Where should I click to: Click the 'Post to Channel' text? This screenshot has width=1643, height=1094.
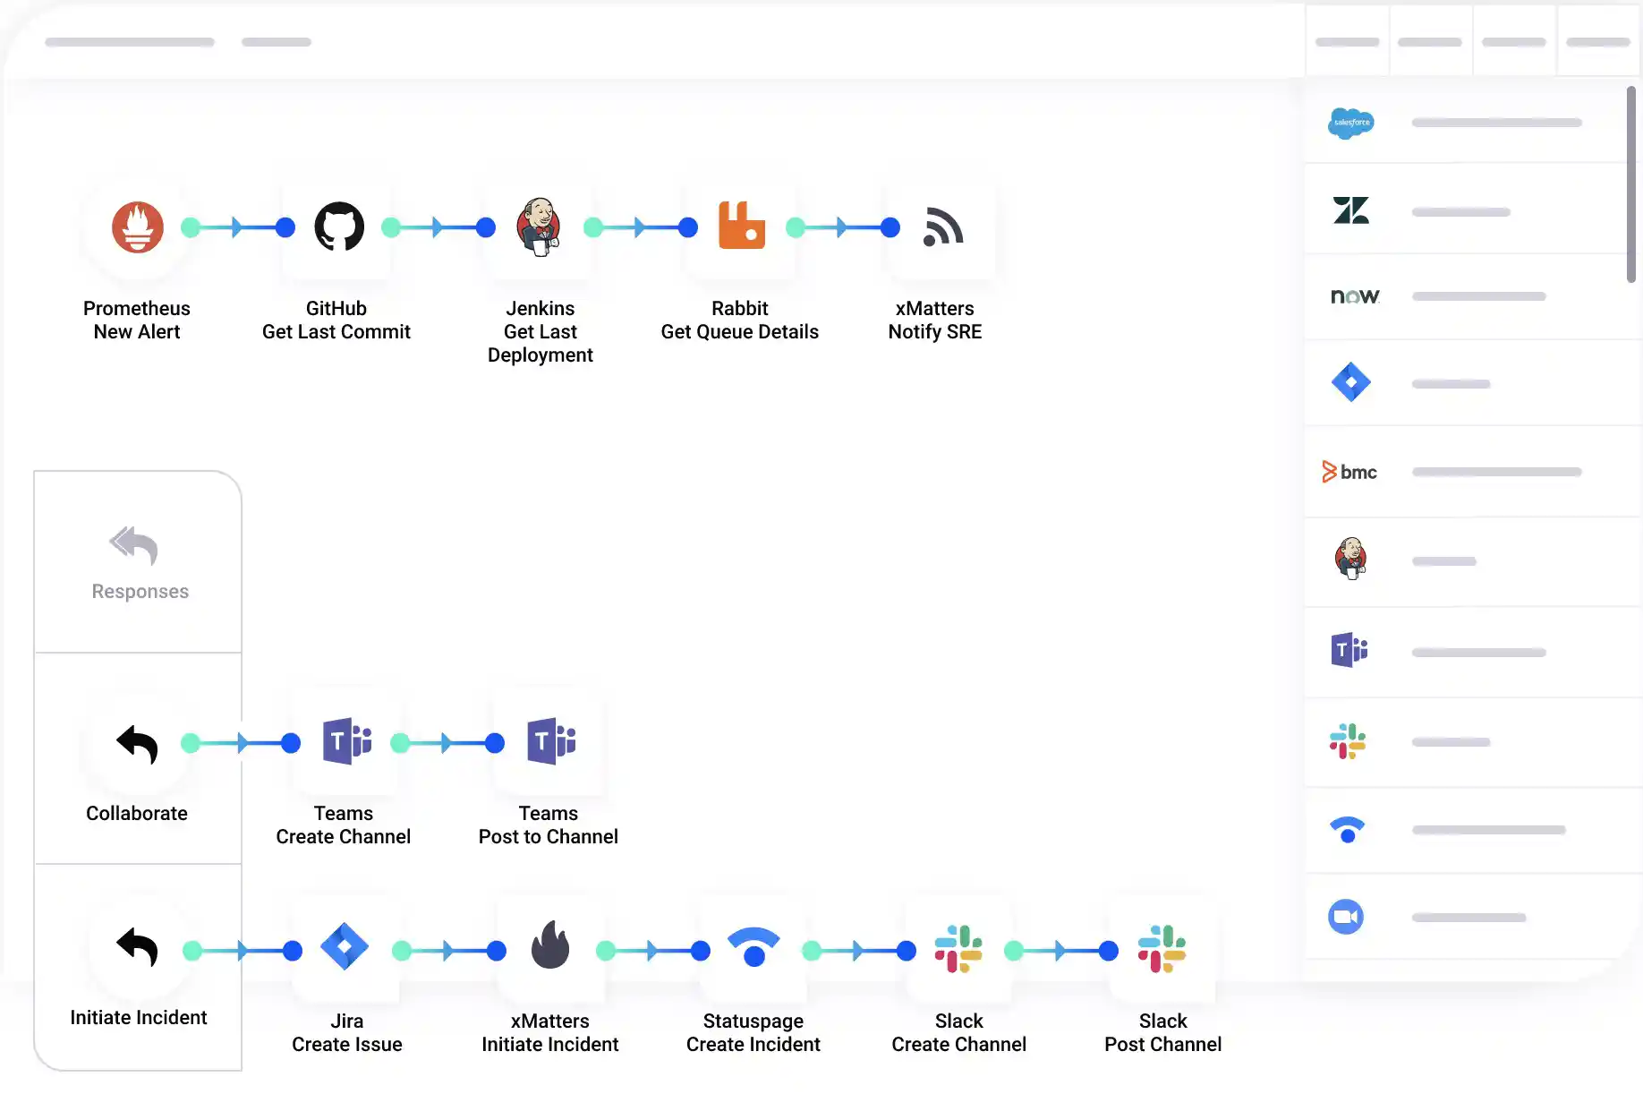click(549, 837)
